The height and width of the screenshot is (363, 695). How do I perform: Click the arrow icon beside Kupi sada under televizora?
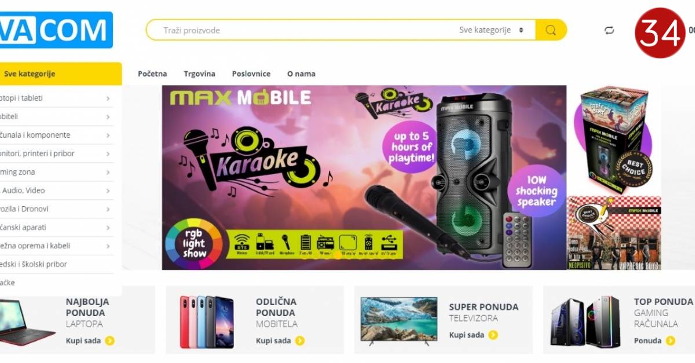tap(493, 335)
